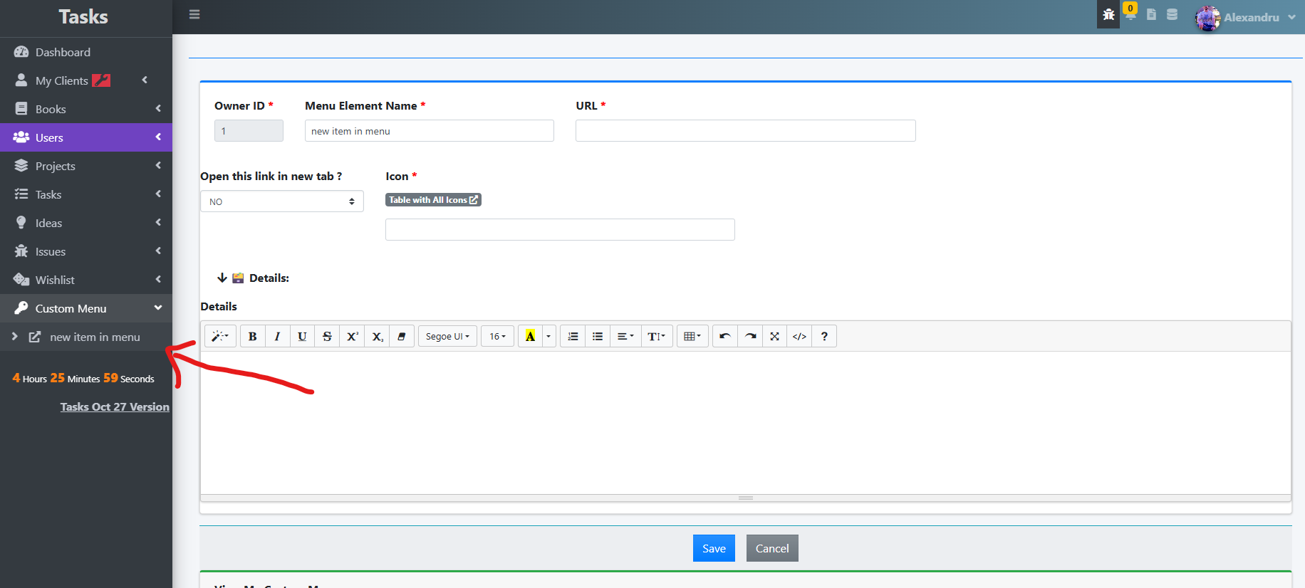Click the bug report icon in header
The height and width of the screenshot is (588, 1305).
pos(1108,15)
